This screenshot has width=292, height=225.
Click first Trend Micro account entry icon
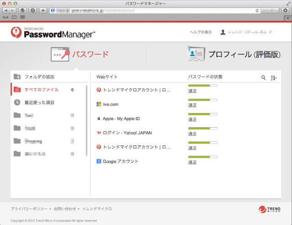[x=99, y=90]
